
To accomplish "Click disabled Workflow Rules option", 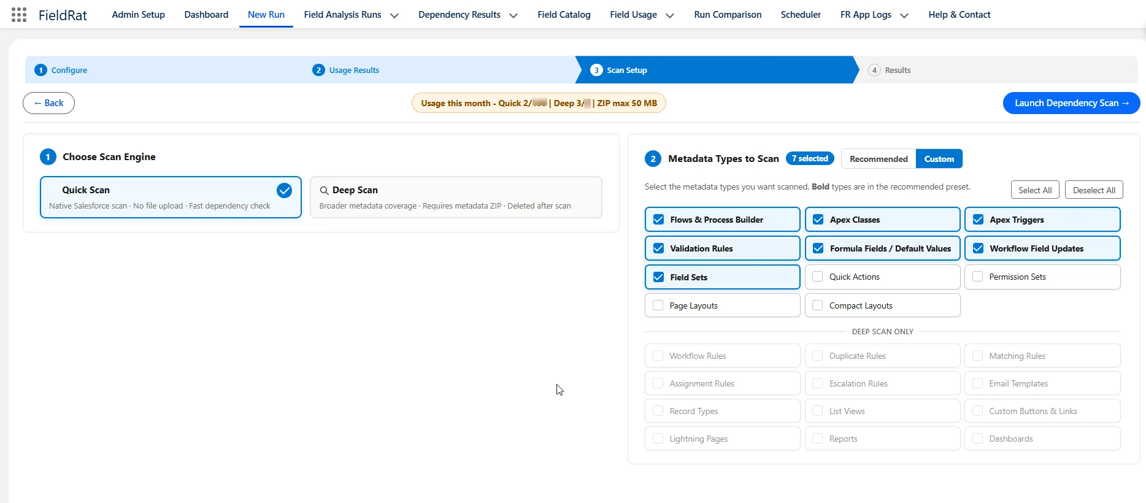I will click(x=722, y=356).
